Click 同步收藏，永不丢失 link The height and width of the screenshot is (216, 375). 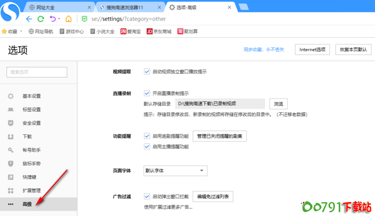click(x=264, y=49)
